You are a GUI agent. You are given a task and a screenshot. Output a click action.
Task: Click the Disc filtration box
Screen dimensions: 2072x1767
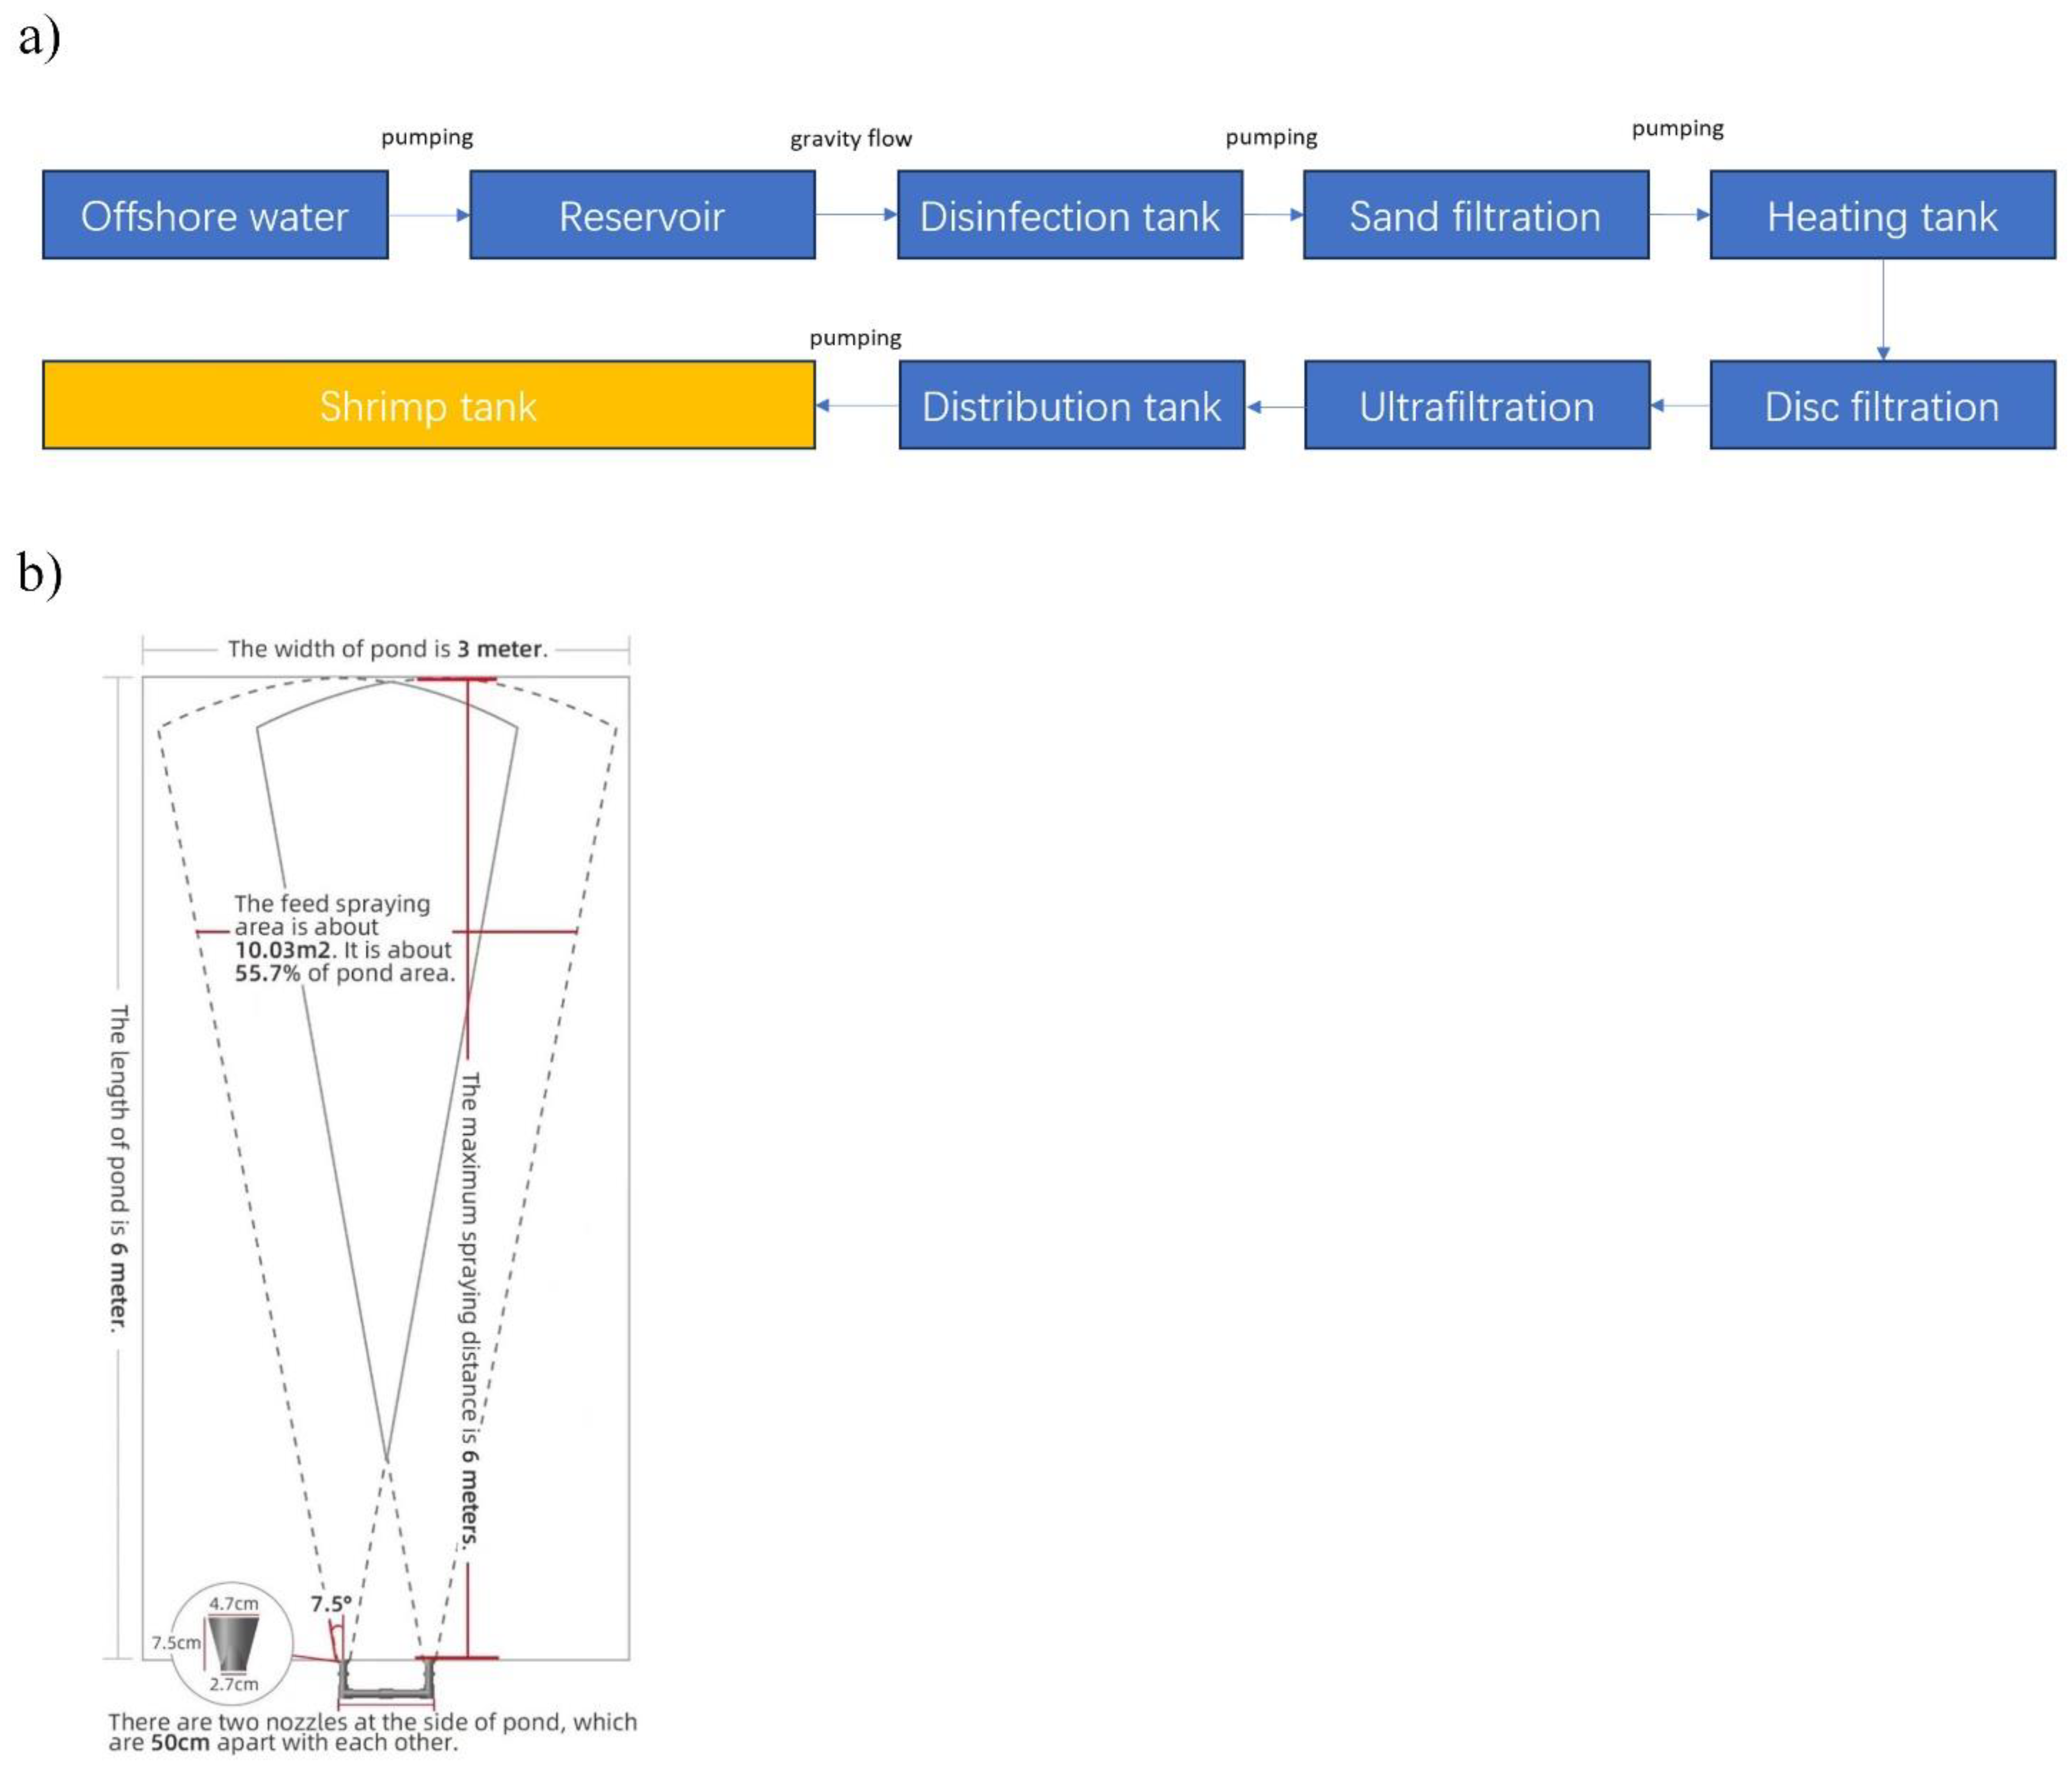[x=1882, y=405]
